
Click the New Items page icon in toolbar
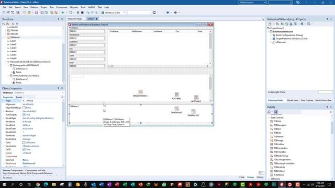pyautogui.click(x=4, y=13)
